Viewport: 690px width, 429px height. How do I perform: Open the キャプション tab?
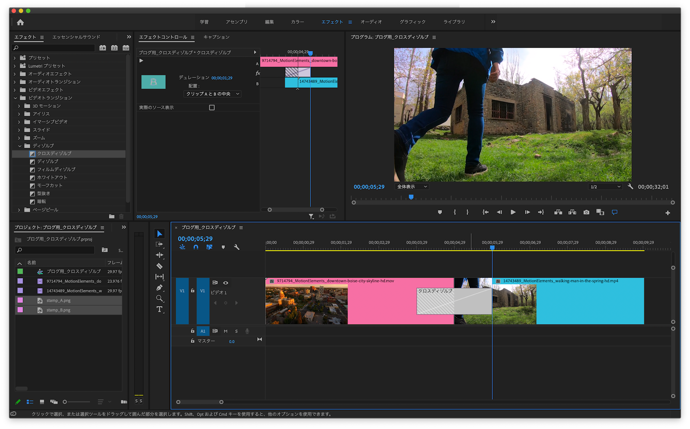[x=216, y=37]
